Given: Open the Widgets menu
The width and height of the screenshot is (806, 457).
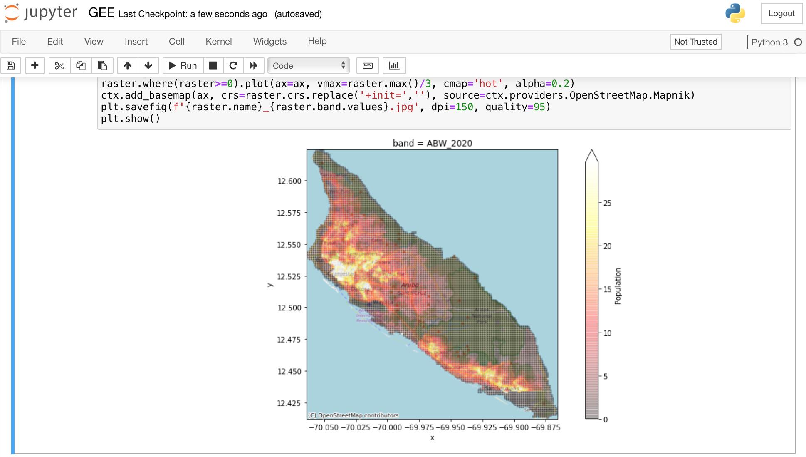Looking at the screenshot, I should (x=269, y=41).
